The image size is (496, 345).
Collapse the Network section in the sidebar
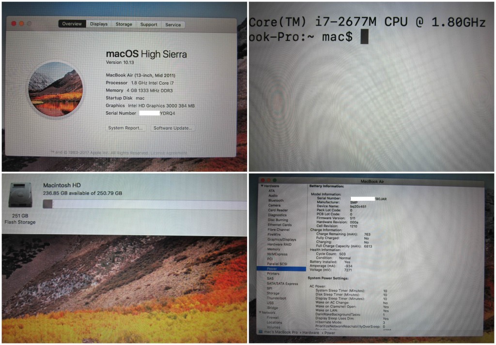click(260, 313)
